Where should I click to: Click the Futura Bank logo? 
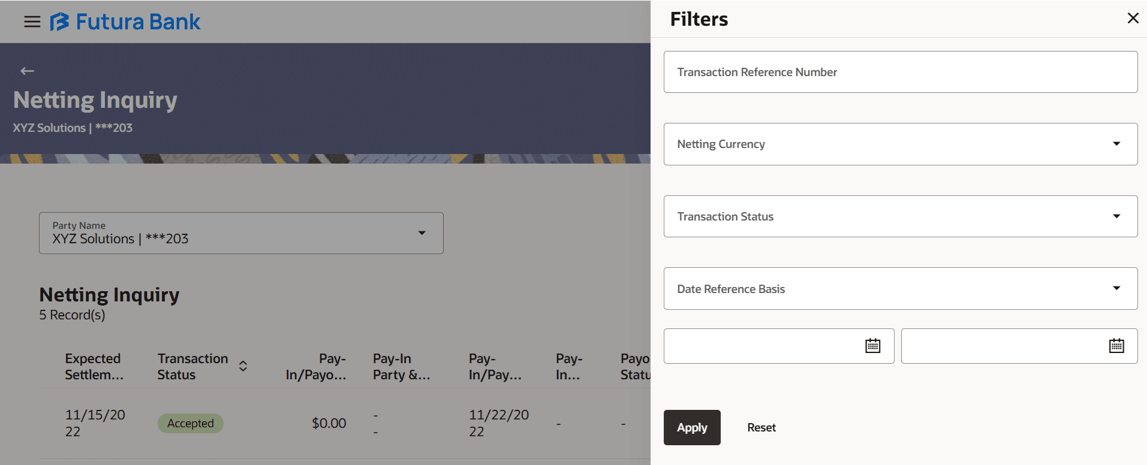click(x=125, y=22)
